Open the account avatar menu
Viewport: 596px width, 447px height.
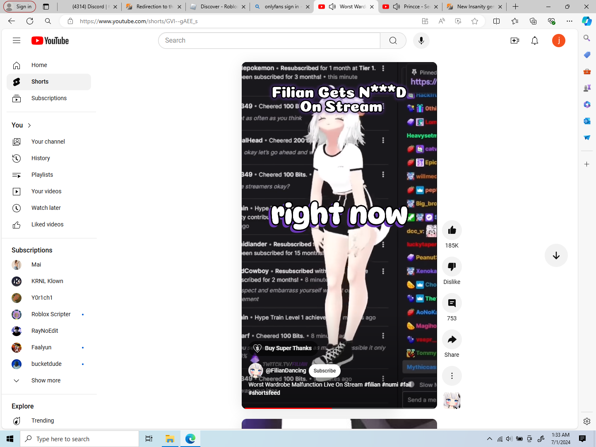(x=559, y=41)
